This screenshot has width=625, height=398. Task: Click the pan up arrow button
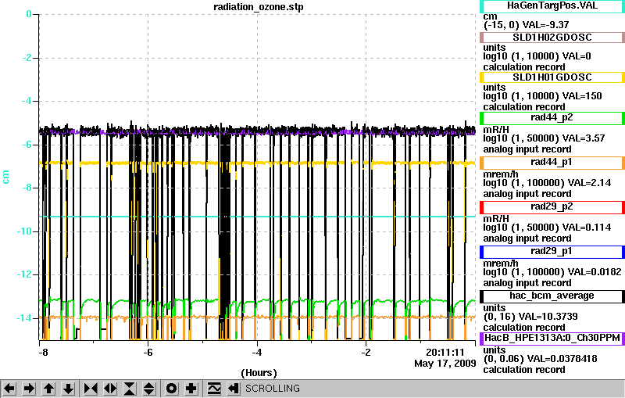(x=48, y=388)
